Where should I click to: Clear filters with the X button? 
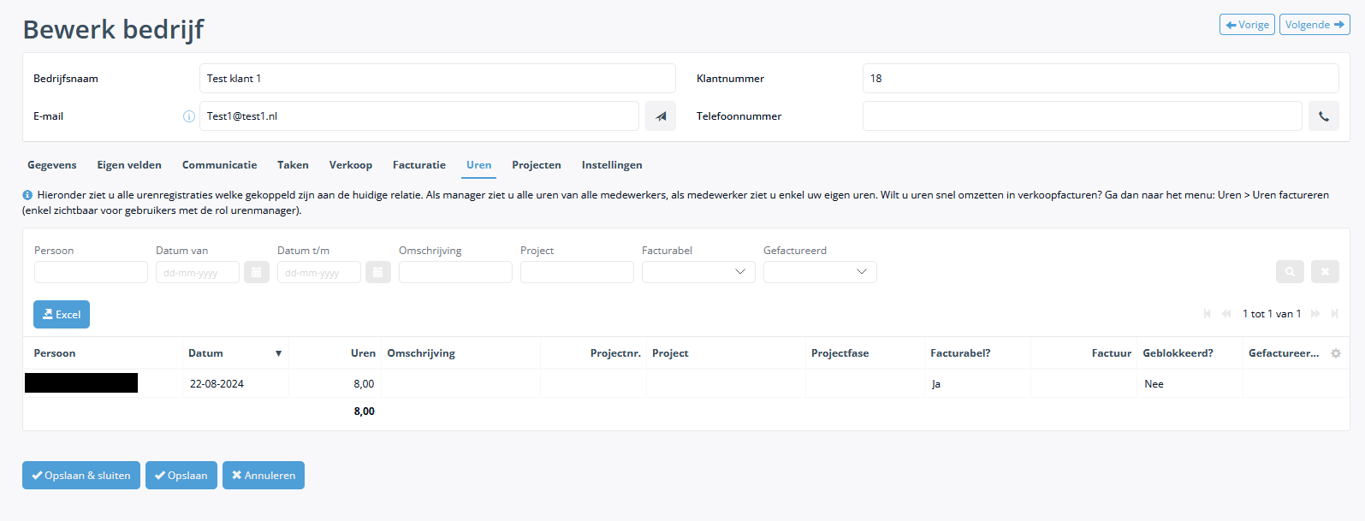tap(1325, 272)
